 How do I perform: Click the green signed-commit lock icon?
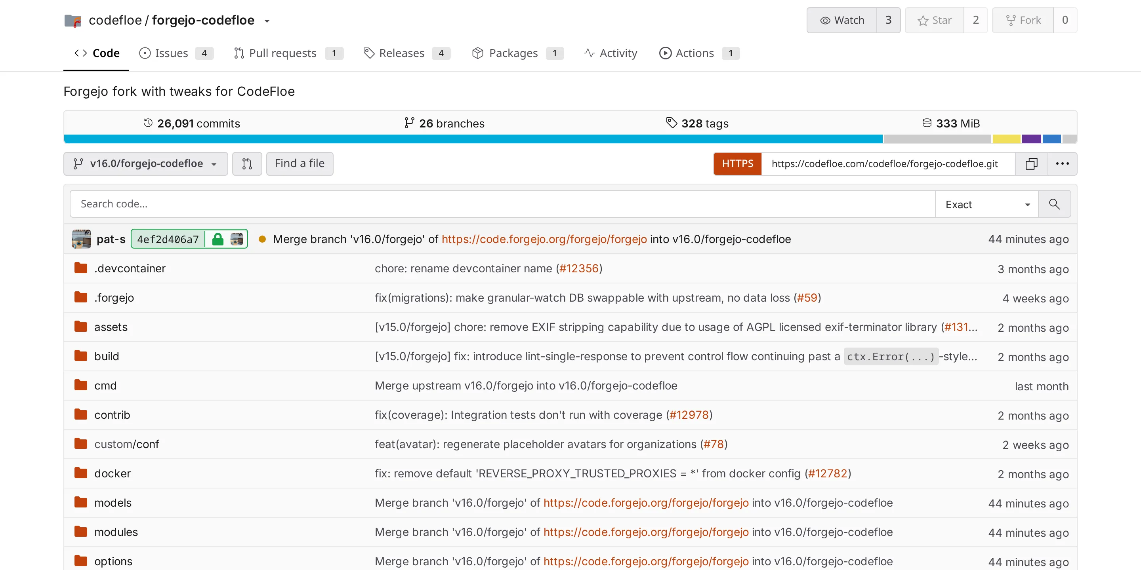(218, 239)
